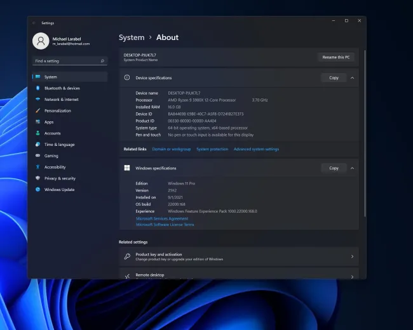Click the 3.70 GHz processor speed
Image resolution: width=413 pixels, height=330 pixels.
pos(260,100)
